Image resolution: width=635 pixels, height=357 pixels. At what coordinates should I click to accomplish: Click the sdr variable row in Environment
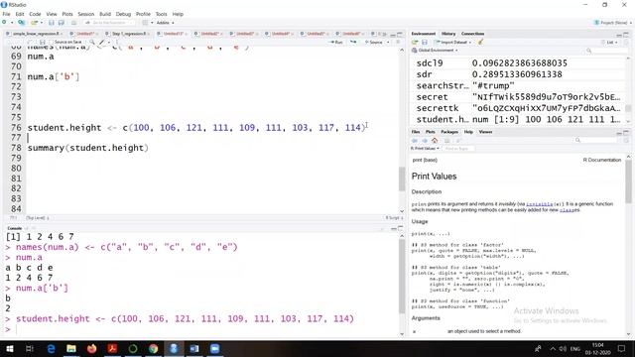pos(518,74)
